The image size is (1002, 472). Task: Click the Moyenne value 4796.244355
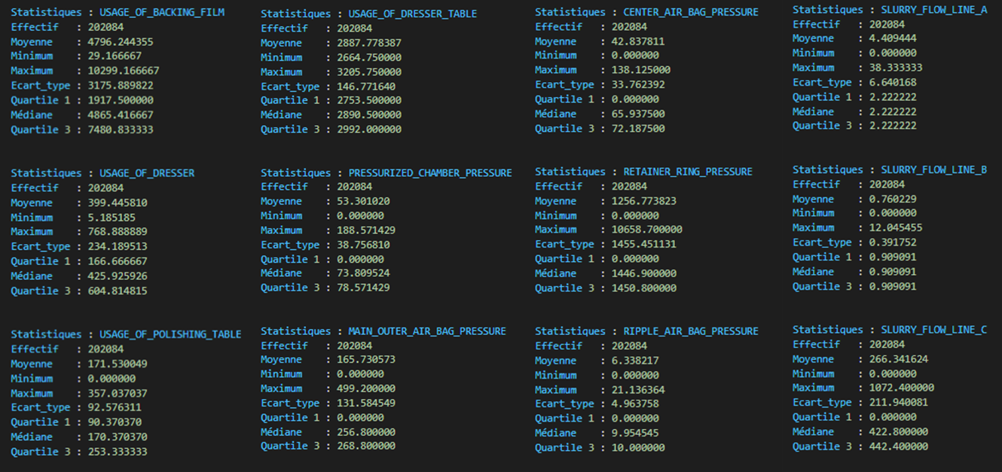click(x=121, y=42)
